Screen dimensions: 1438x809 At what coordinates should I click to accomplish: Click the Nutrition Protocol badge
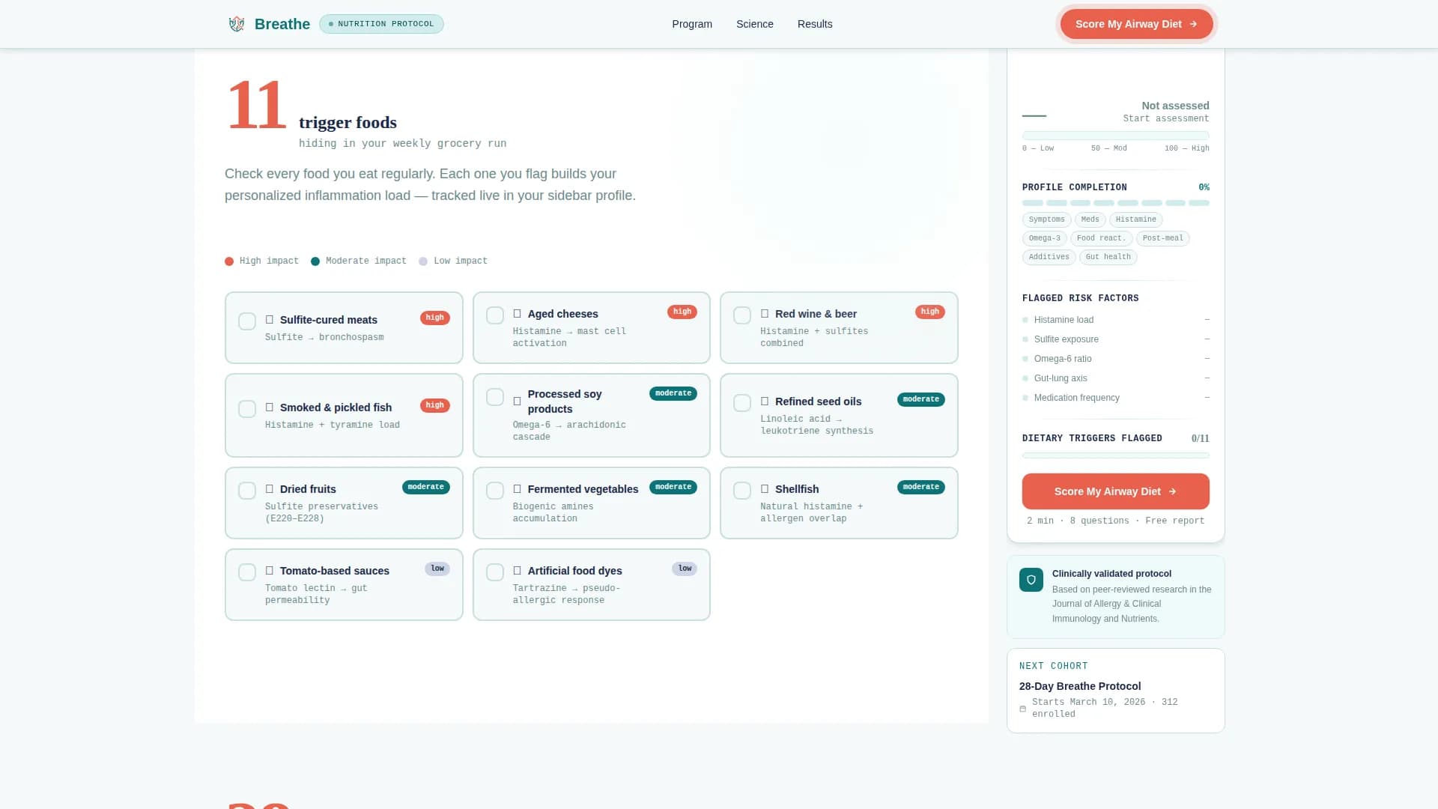(x=381, y=24)
